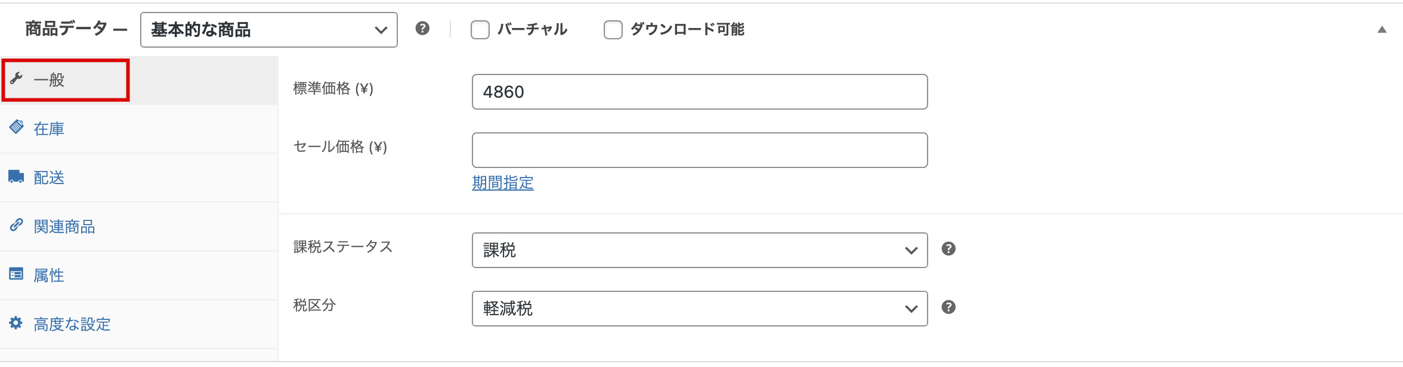The height and width of the screenshot is (367, 1403).
Task: Open the 基本的な商品 product type dropdown
Action: click(x=268, y=30)
